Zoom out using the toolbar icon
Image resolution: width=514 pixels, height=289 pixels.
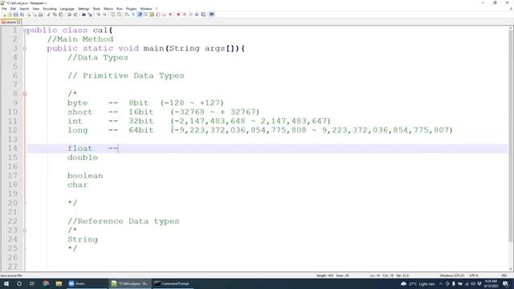(104, 14)
